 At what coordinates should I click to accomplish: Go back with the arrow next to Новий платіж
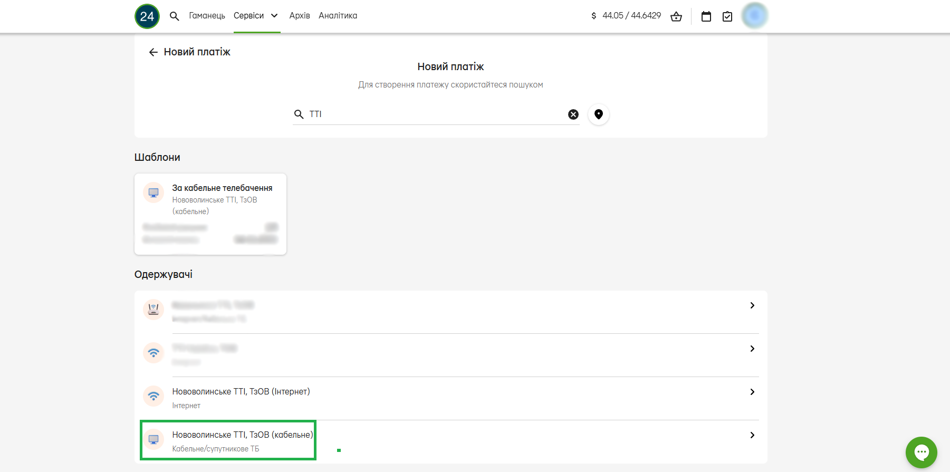pyautogui.click(x=153, y=52)
